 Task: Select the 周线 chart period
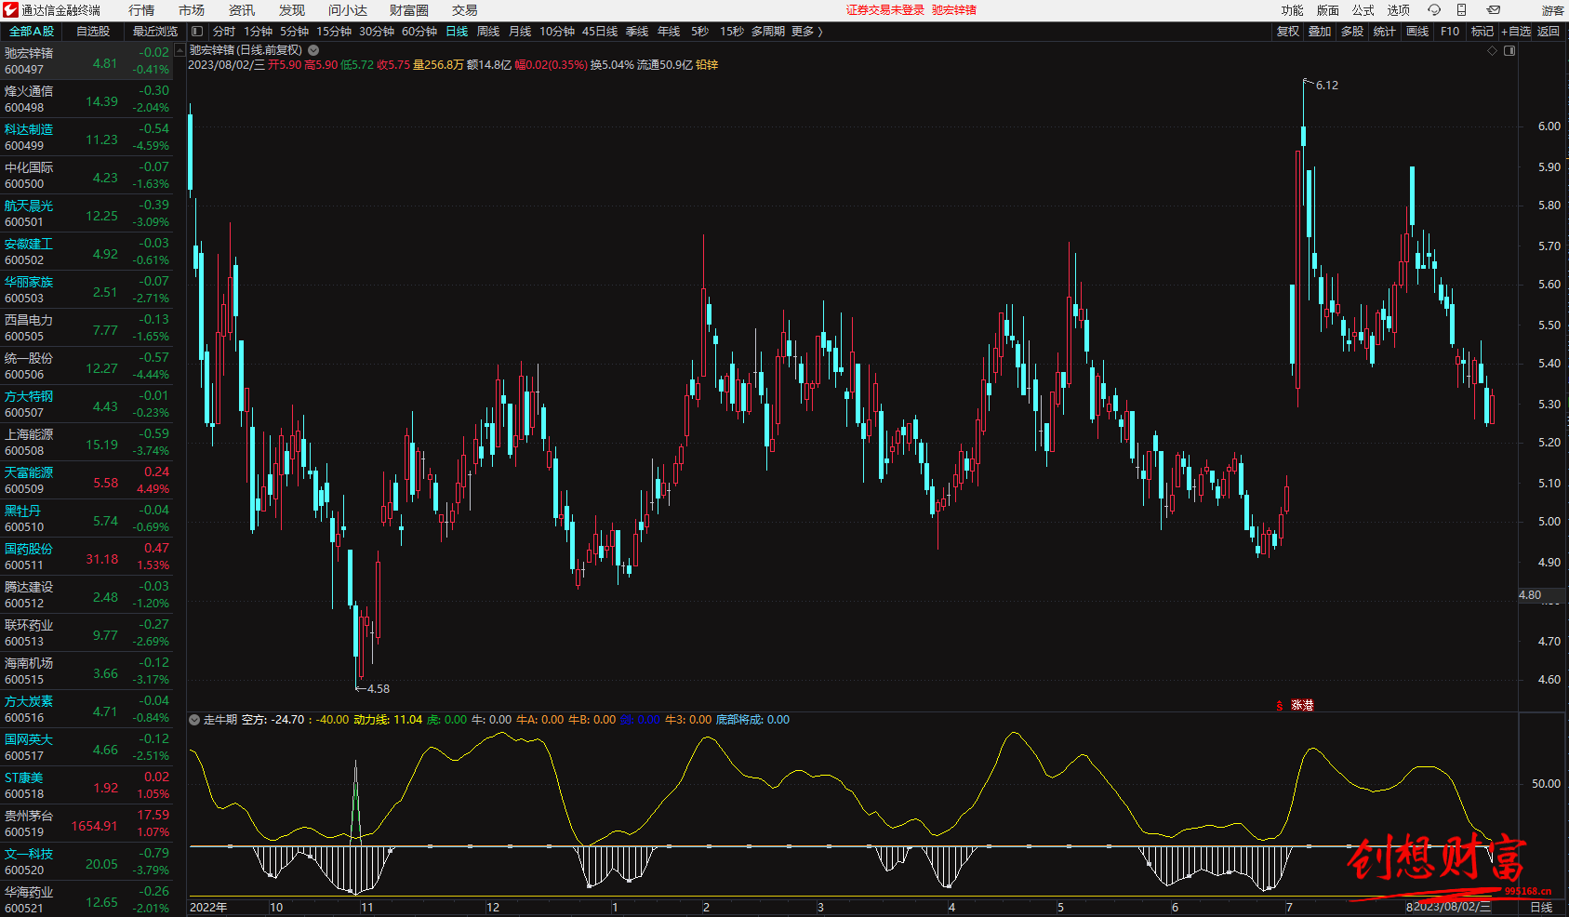488,32
